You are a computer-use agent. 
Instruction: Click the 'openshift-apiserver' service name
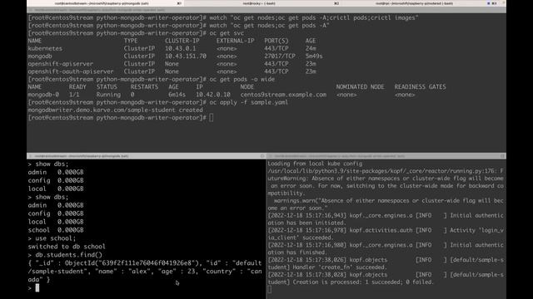[x=60, y=64]
